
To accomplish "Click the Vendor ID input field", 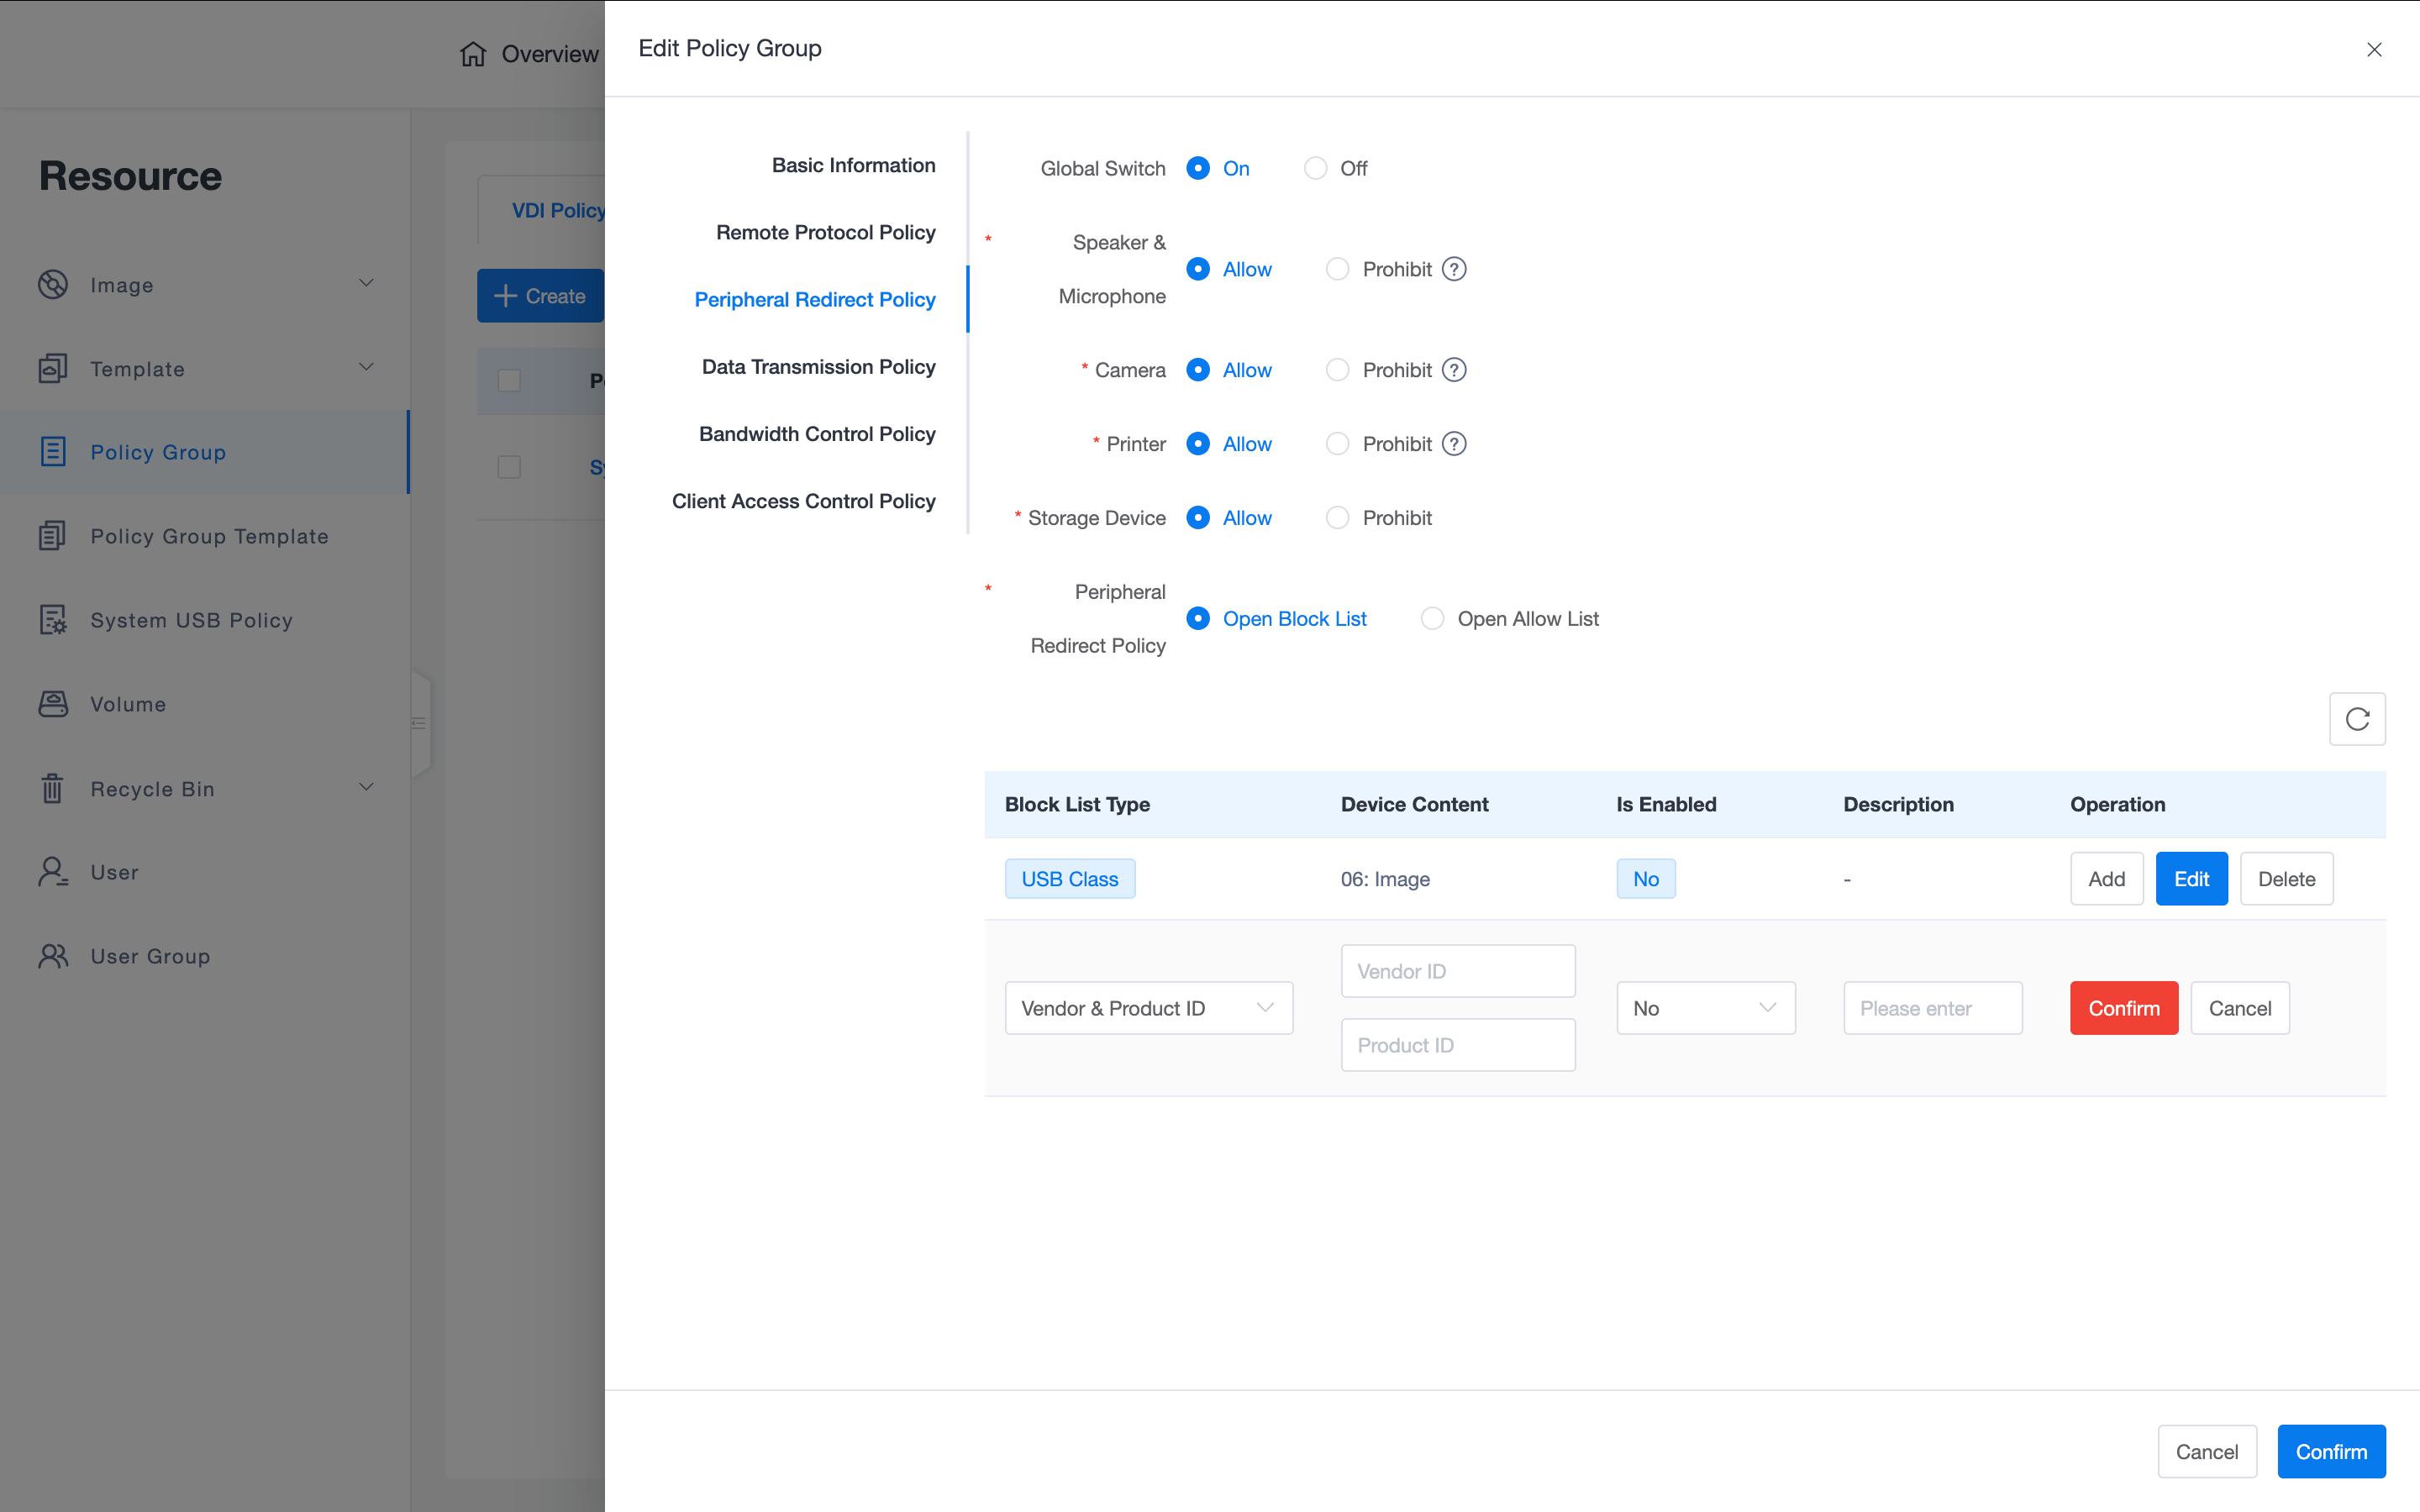I will point(1457,971).
